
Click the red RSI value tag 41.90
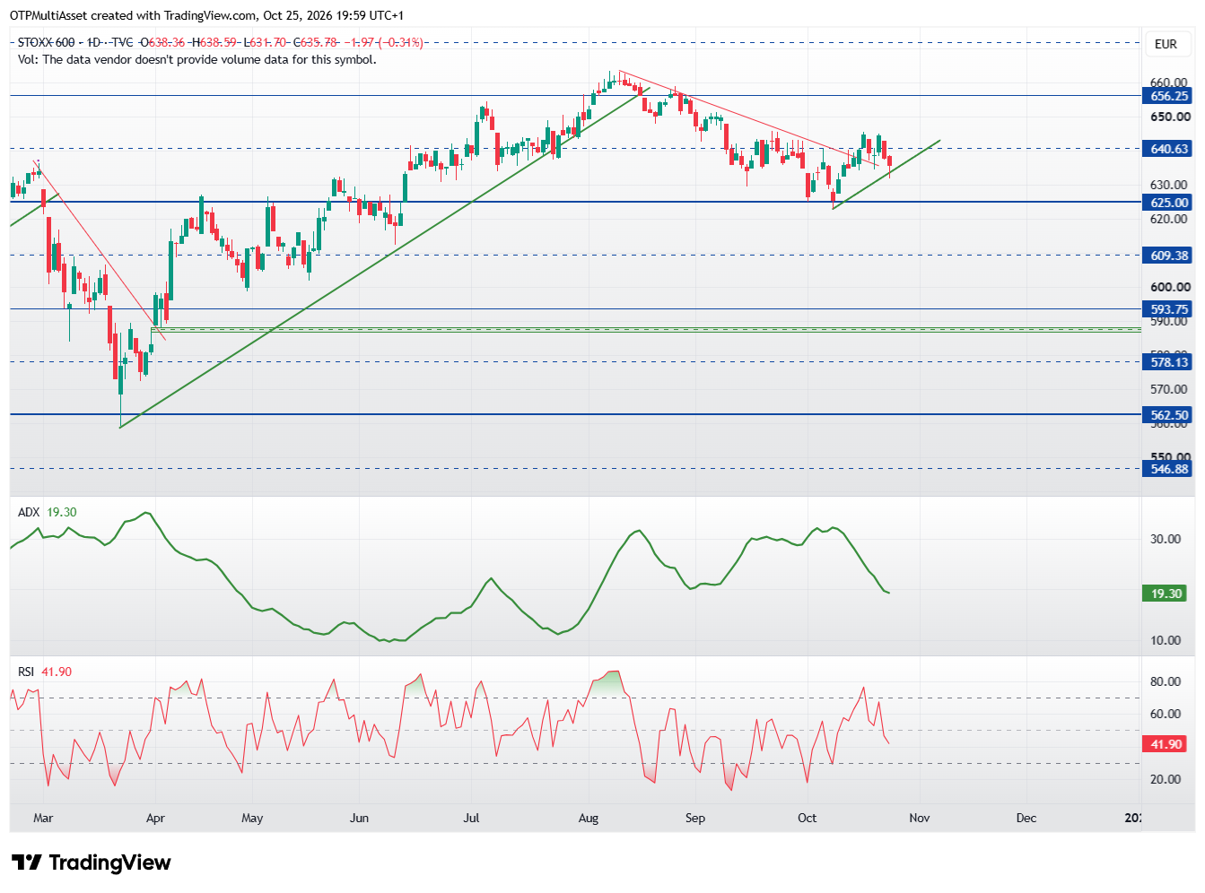1166,744
